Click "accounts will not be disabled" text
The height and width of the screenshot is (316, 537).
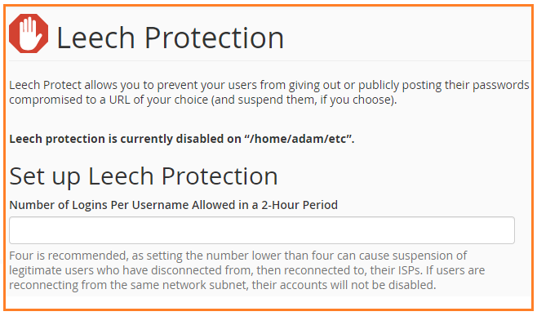353,285
